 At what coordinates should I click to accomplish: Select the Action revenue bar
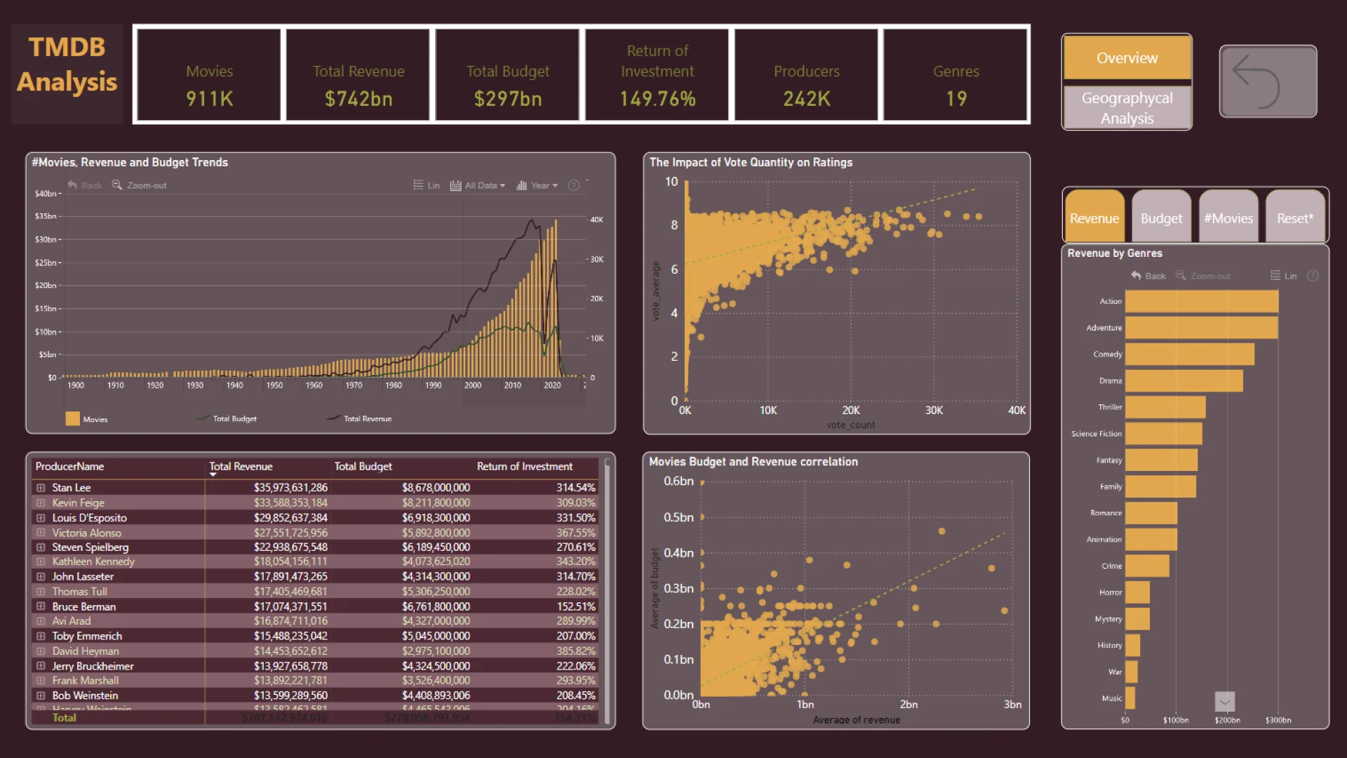1202,301
